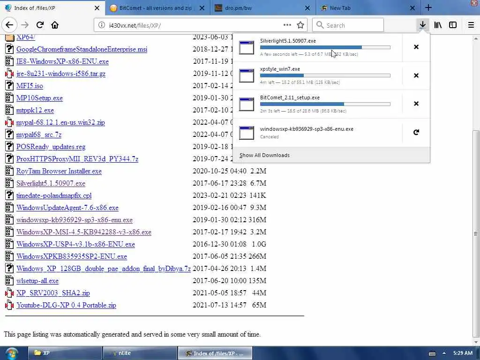
Task: Download timedate-polandmapfix.cpl
Action: [x=54, y=195]
